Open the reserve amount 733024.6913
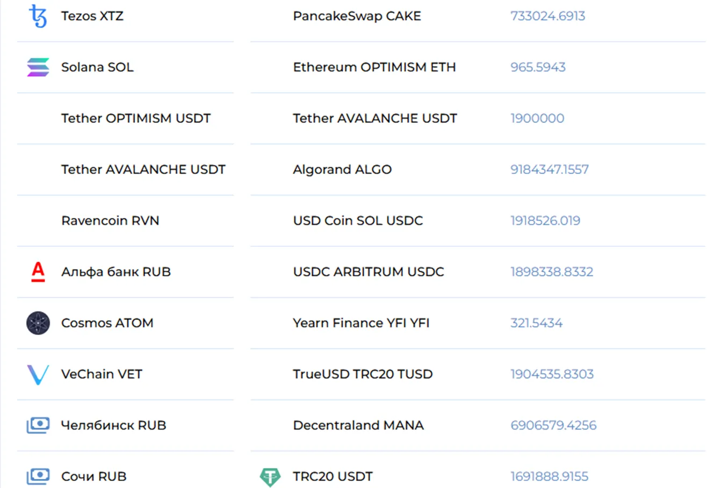This screenshot has height=488, width=707. point(547,16)
